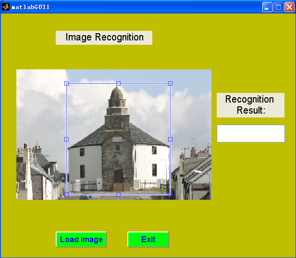Image resolution: width=296 pixels, height=258 pixels.
Task: Click the top-left selection rectangle handle
Action: (66, 83)
